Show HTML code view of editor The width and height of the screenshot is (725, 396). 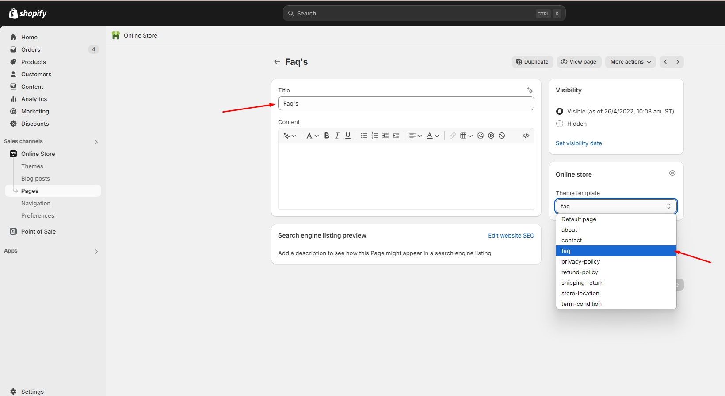coord(526,136)
